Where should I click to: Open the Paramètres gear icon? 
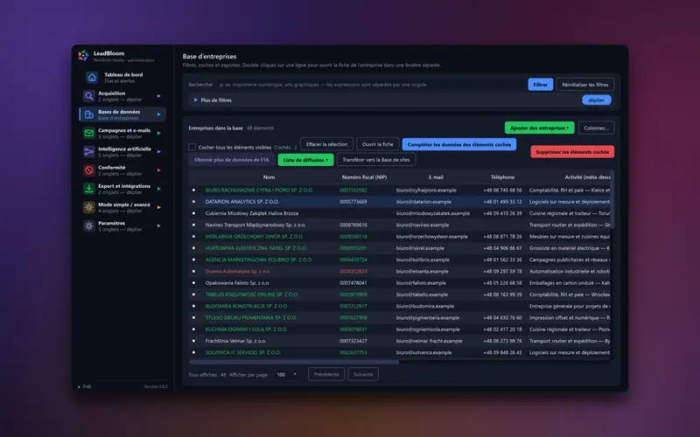(89, 225)
